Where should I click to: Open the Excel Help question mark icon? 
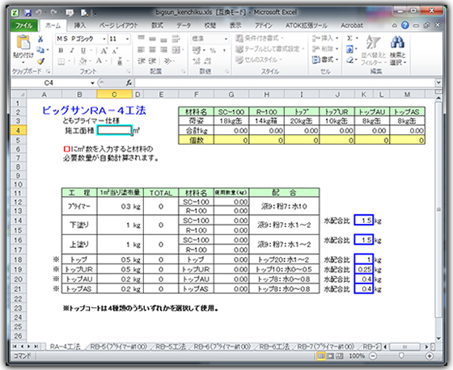tap(405, 25)
